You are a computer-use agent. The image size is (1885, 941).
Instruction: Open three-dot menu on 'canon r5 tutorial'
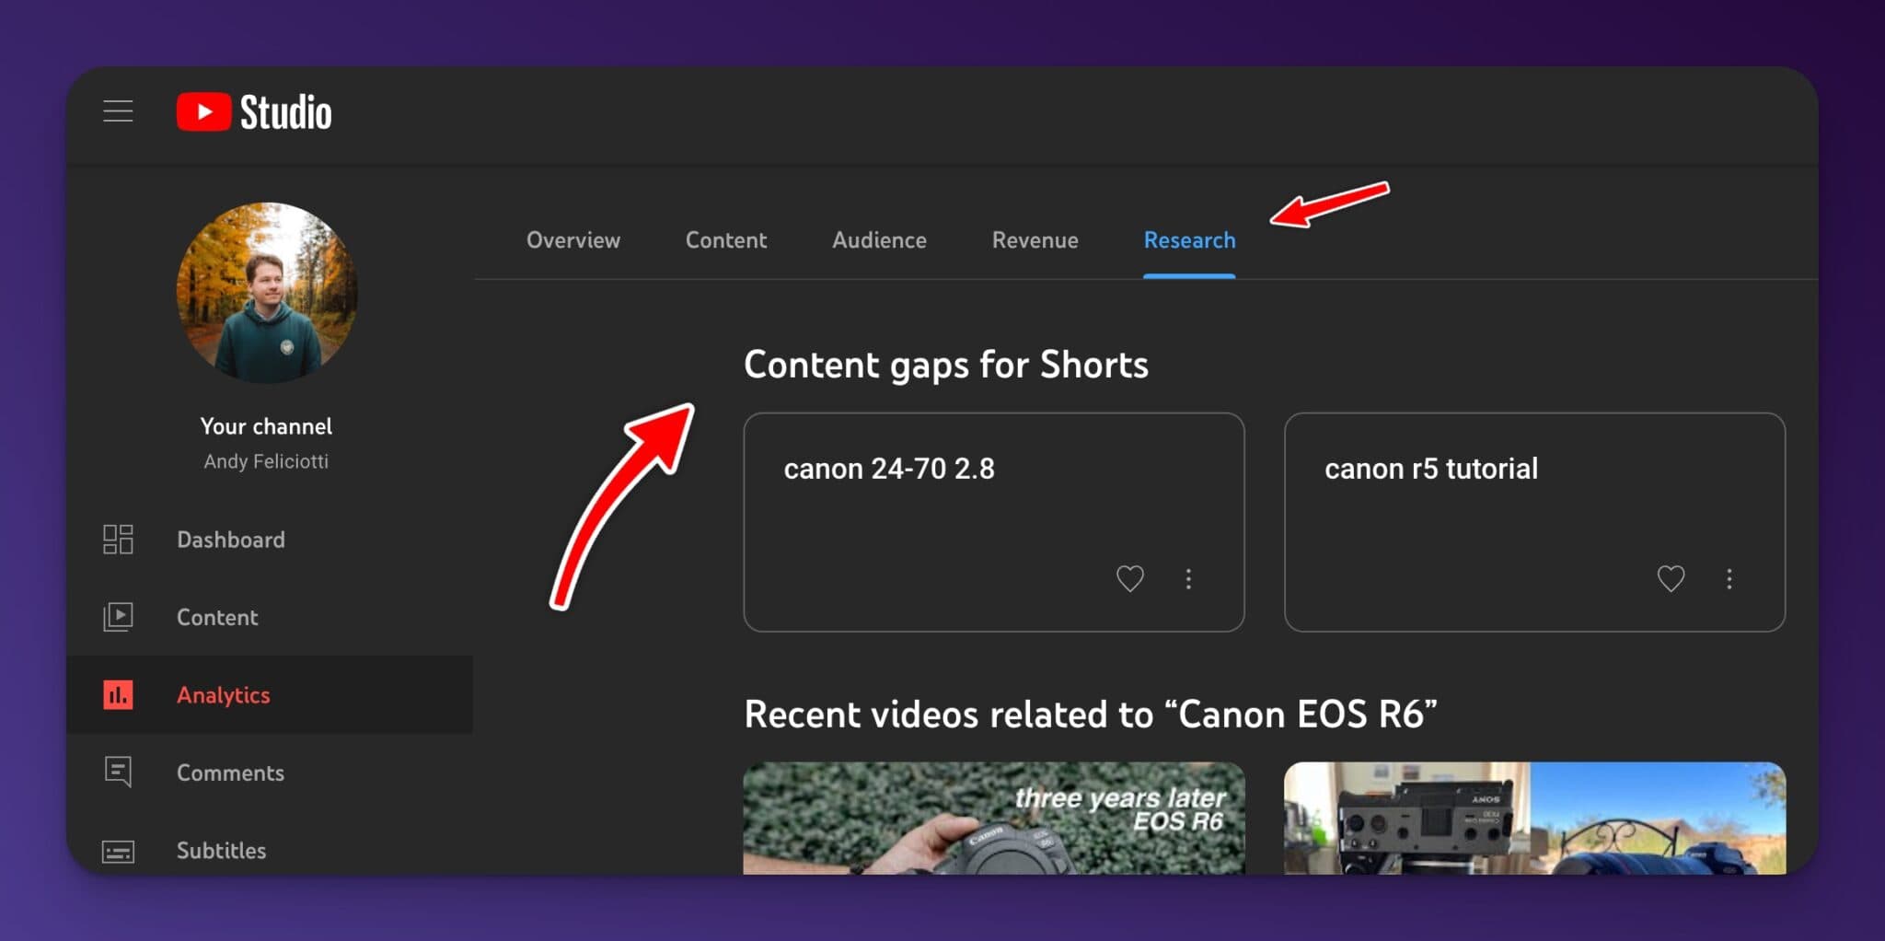click(x=1729, y=578)
